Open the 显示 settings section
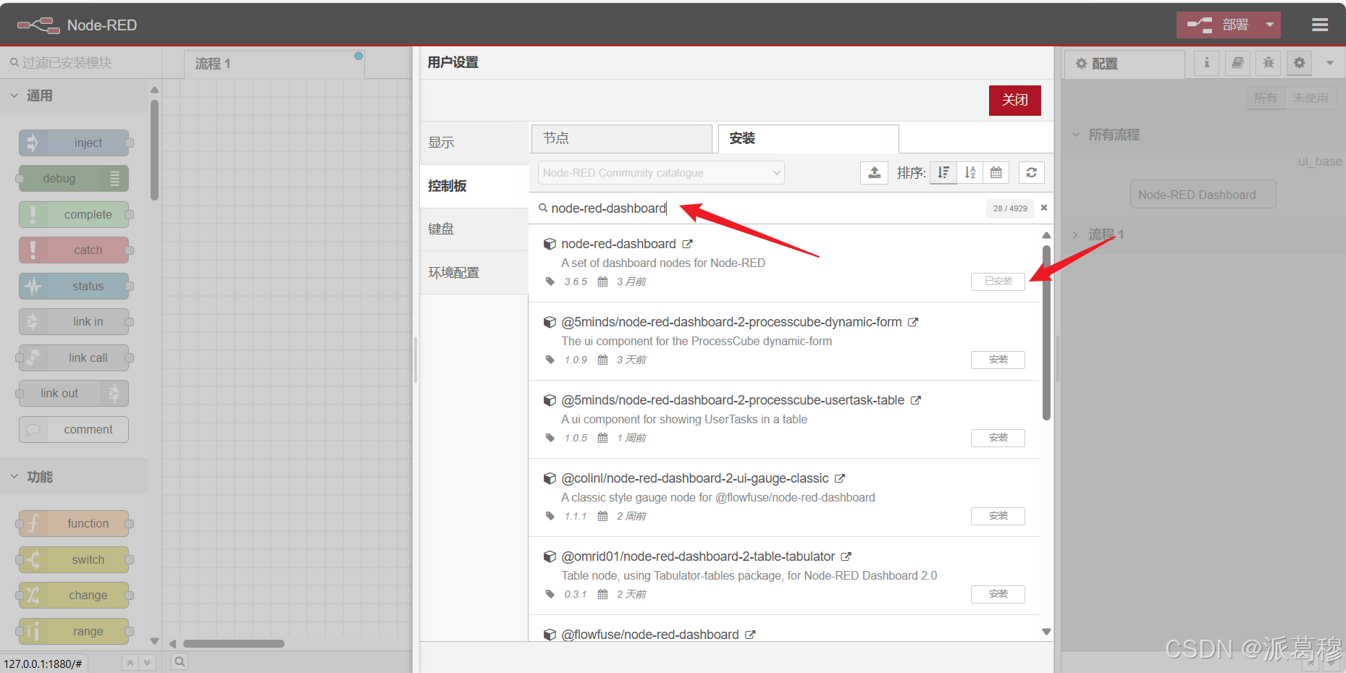Image resolution: width=1346 pixels, height=673 pixels. pos(474,143)
